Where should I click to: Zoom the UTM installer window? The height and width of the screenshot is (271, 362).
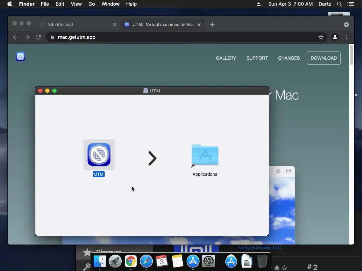coord(54,91)
